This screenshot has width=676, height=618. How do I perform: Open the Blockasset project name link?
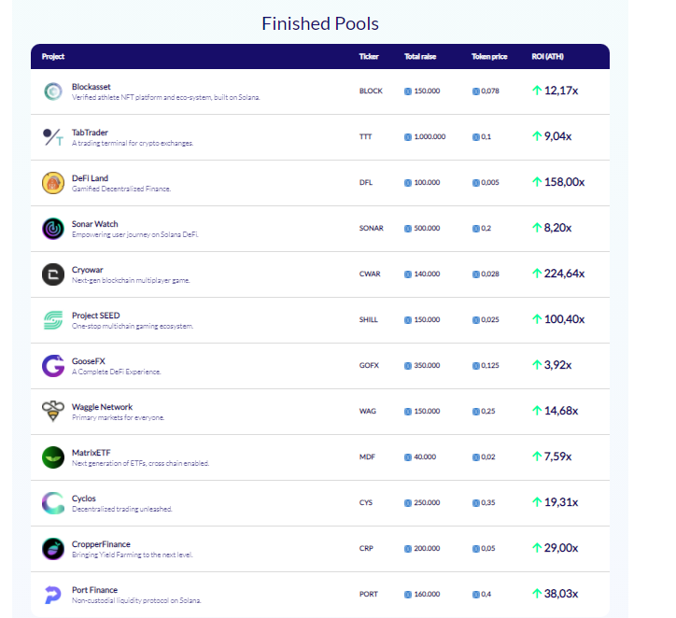tap(91, 87)
